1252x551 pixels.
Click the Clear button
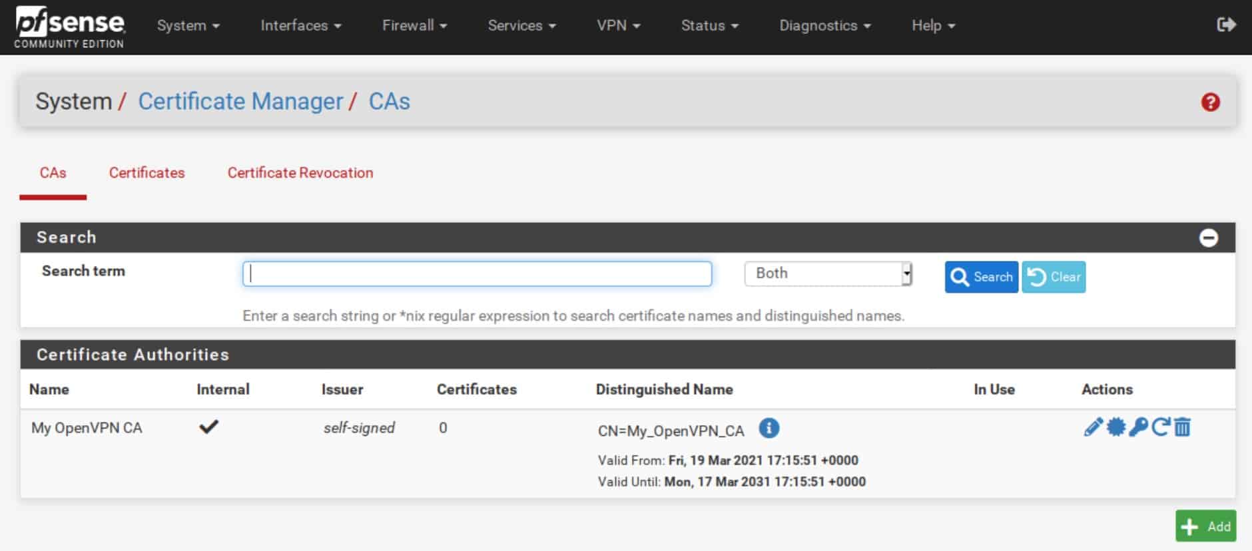[1054, 277]
